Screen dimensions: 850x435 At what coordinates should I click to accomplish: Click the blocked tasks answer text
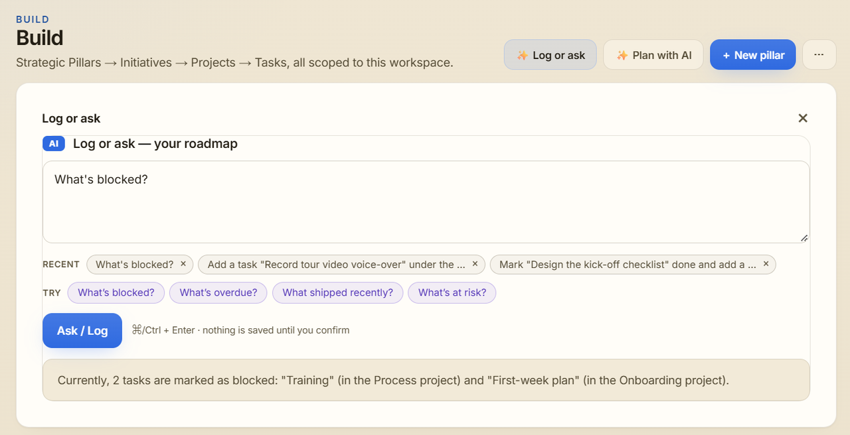pos(393,381)
